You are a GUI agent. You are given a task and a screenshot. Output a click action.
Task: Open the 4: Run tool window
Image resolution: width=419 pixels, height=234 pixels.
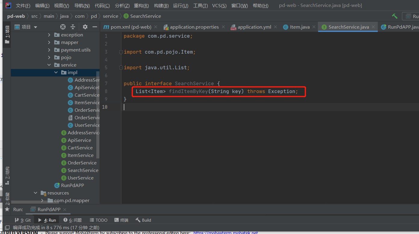click(x=47, y=220)
